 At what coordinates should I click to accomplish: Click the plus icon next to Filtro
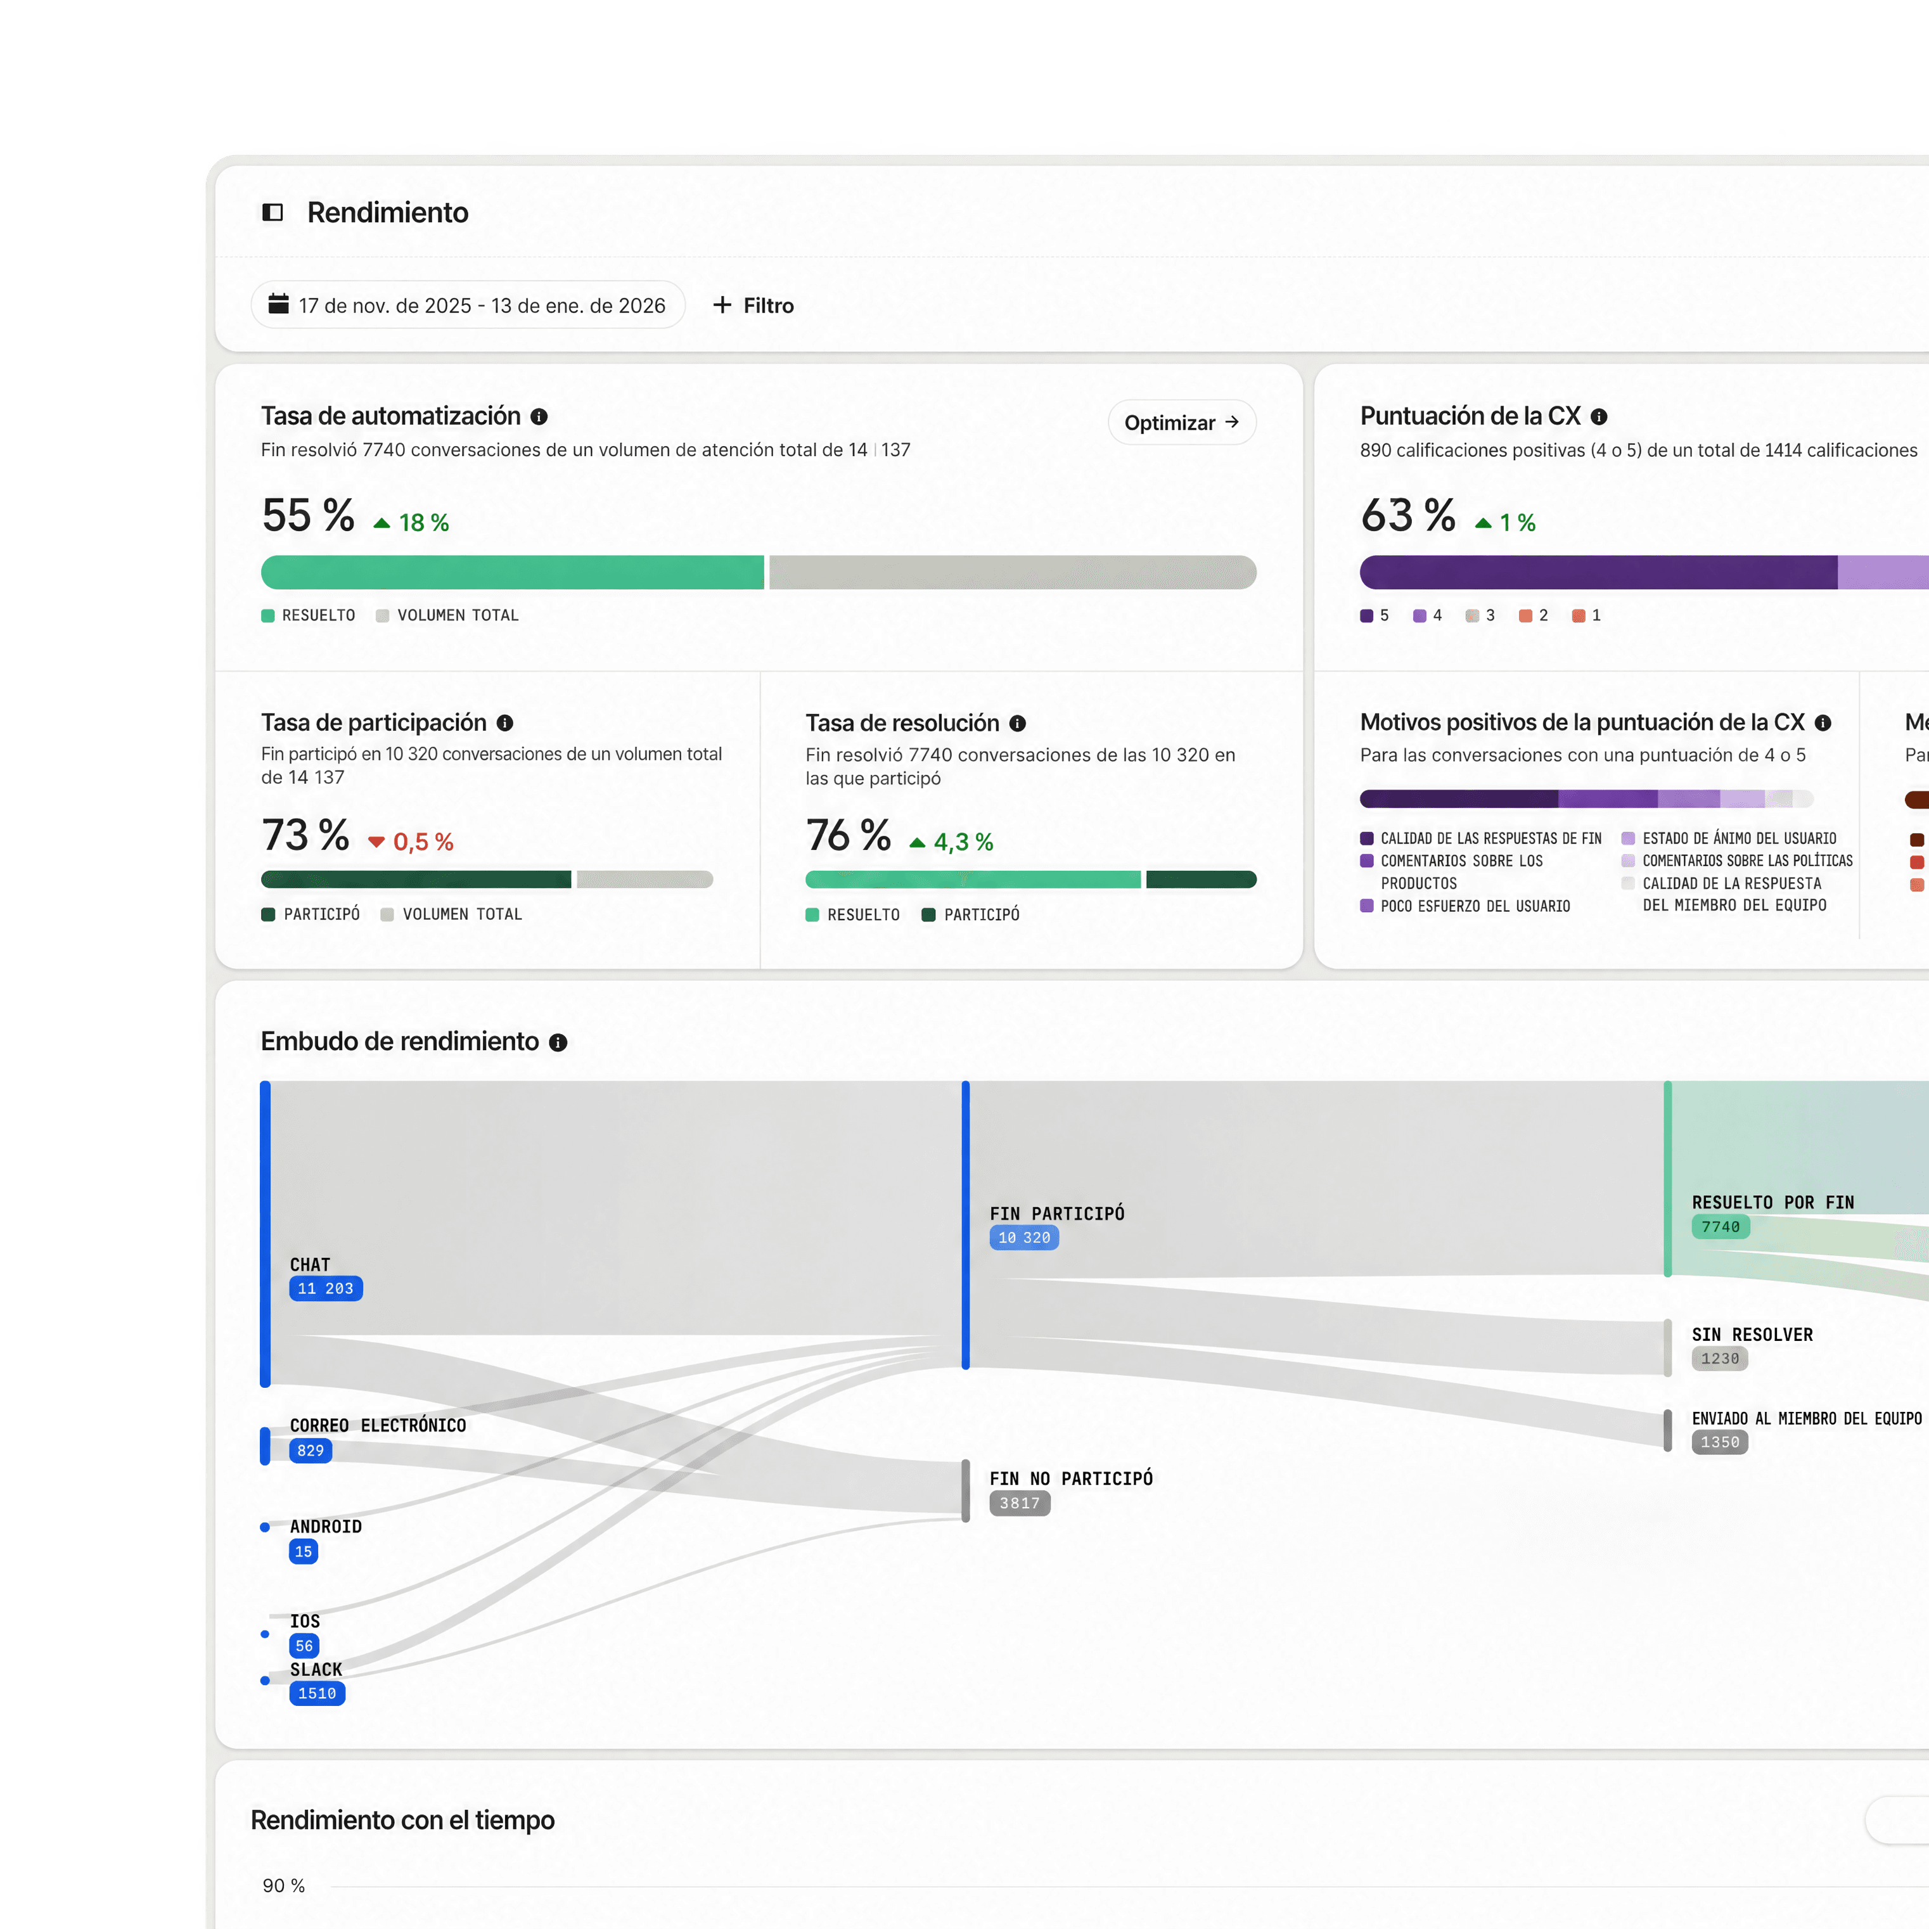coord(722,305)
